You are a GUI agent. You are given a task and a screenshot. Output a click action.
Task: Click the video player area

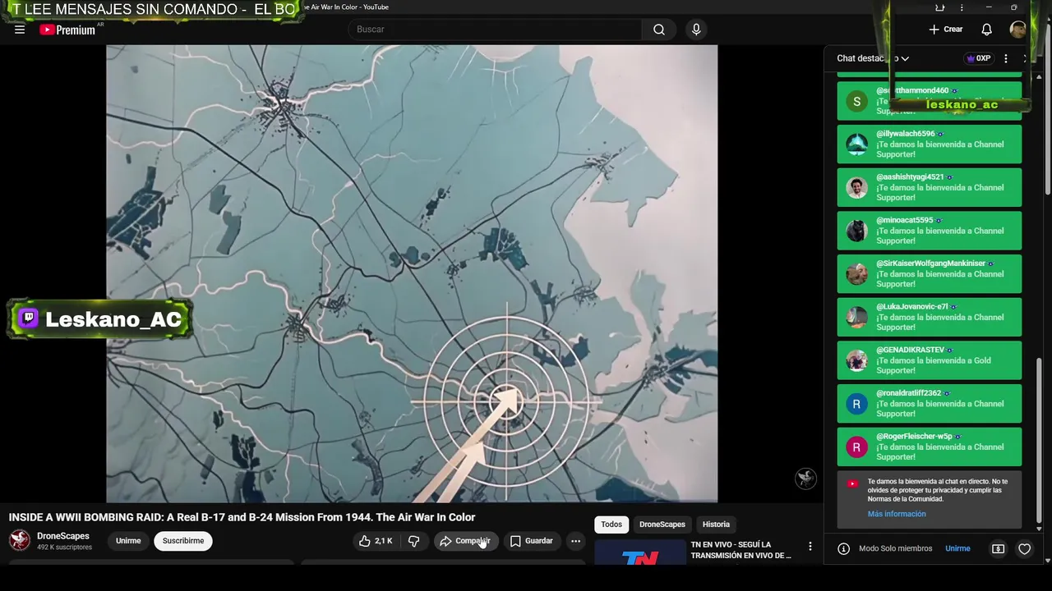[x=412, y=273]
